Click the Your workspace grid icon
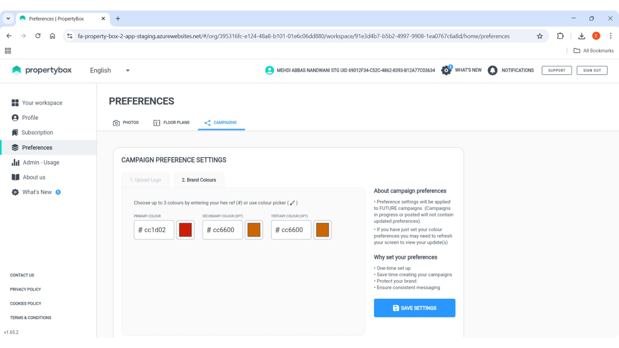The height and width of the screenshot is (348, 619). tap(15, 103)
